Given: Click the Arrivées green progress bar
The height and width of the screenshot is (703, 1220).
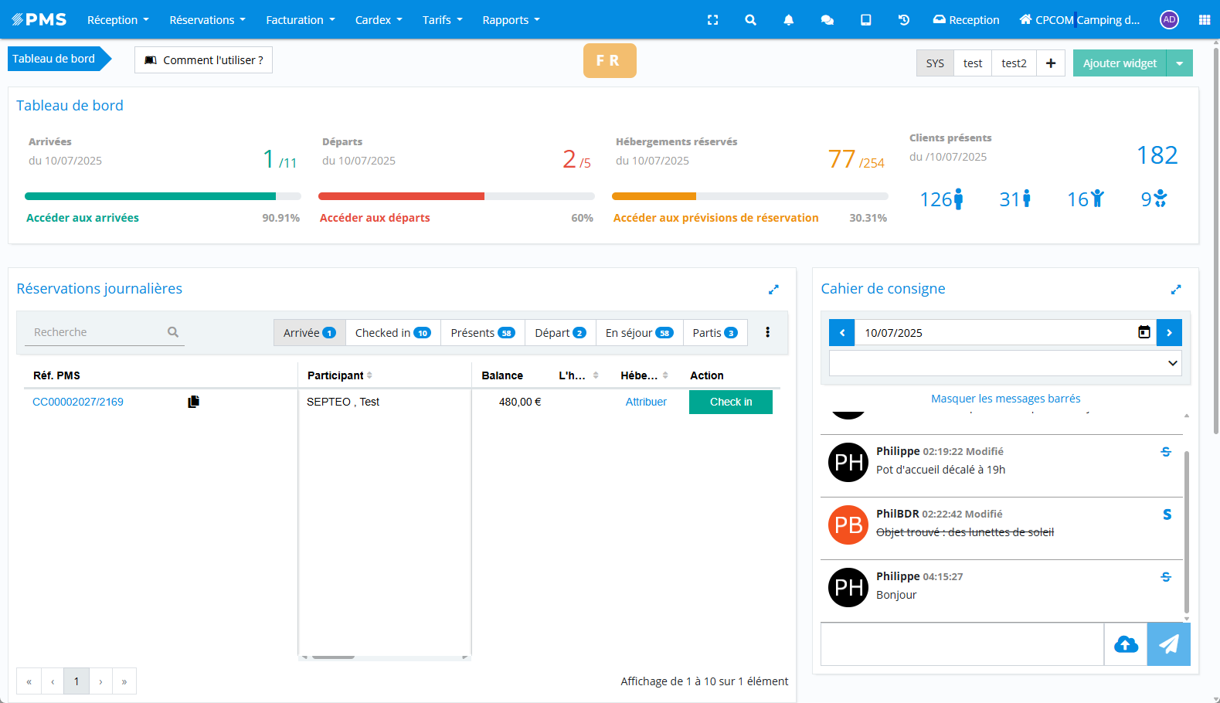Looking at the screenshot, I should pos(151,196).
